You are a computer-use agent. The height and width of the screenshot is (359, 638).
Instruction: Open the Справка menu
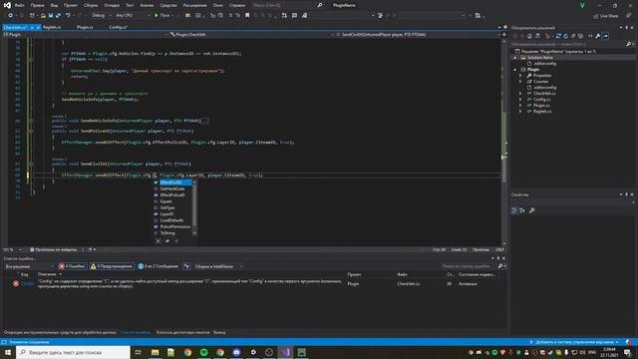[237, 5]
